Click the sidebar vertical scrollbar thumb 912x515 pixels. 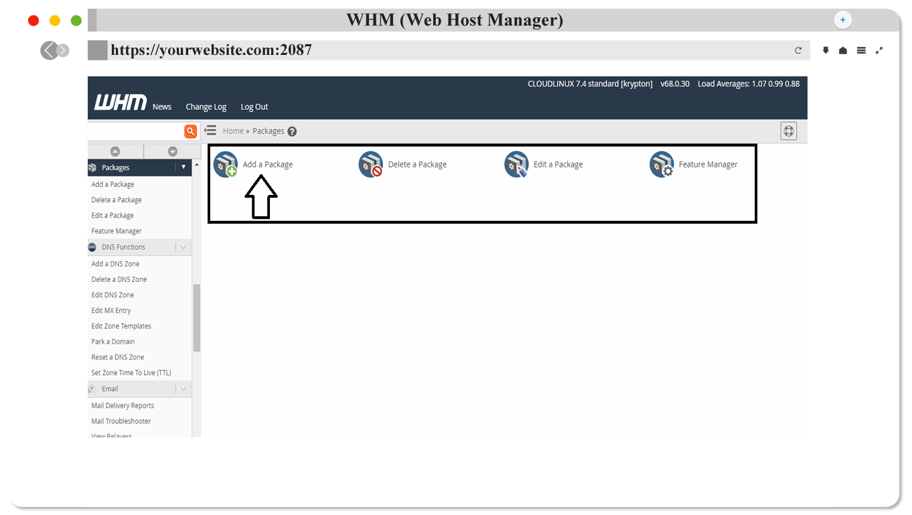(196, 317)
